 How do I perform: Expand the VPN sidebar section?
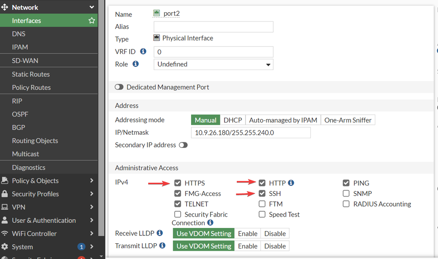point(48,207)
